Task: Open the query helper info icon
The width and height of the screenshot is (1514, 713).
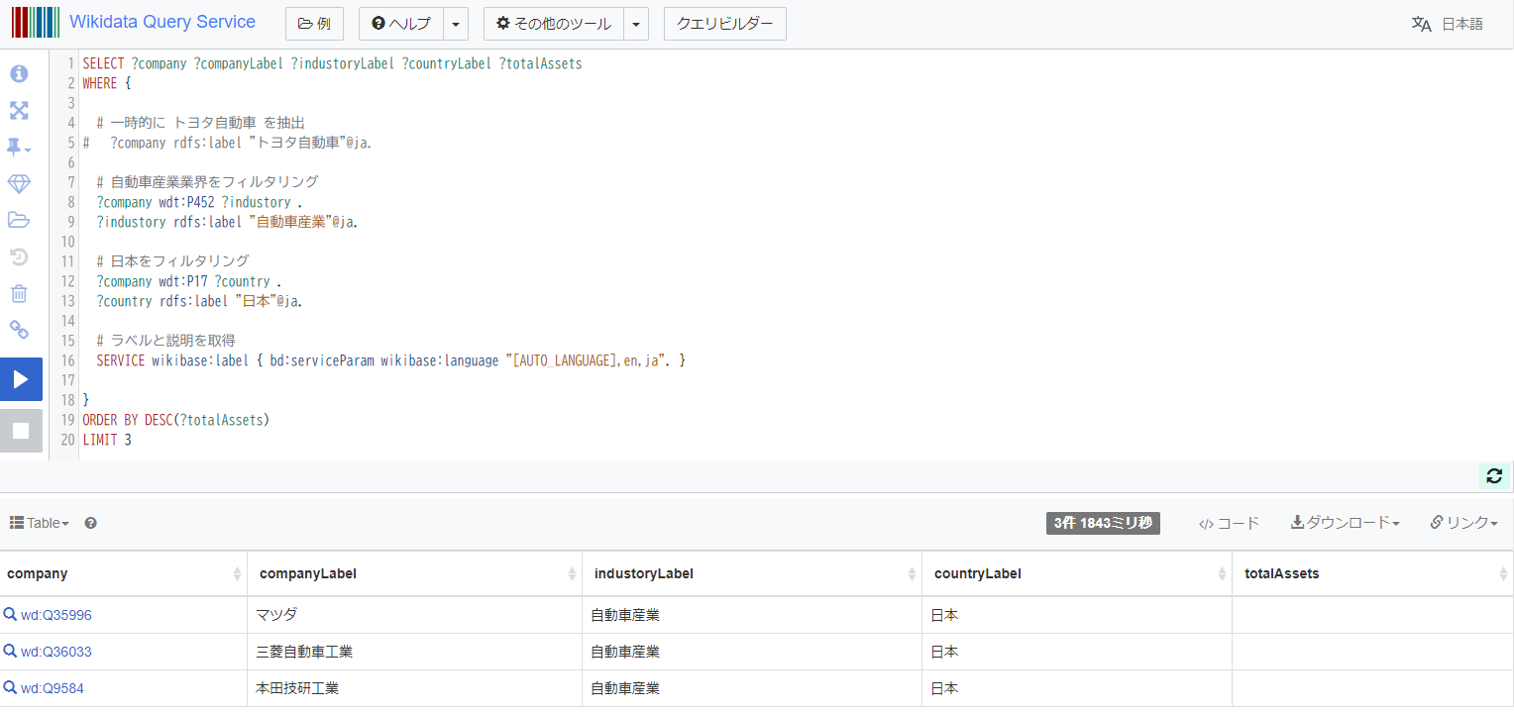Action: pos(19,74)
